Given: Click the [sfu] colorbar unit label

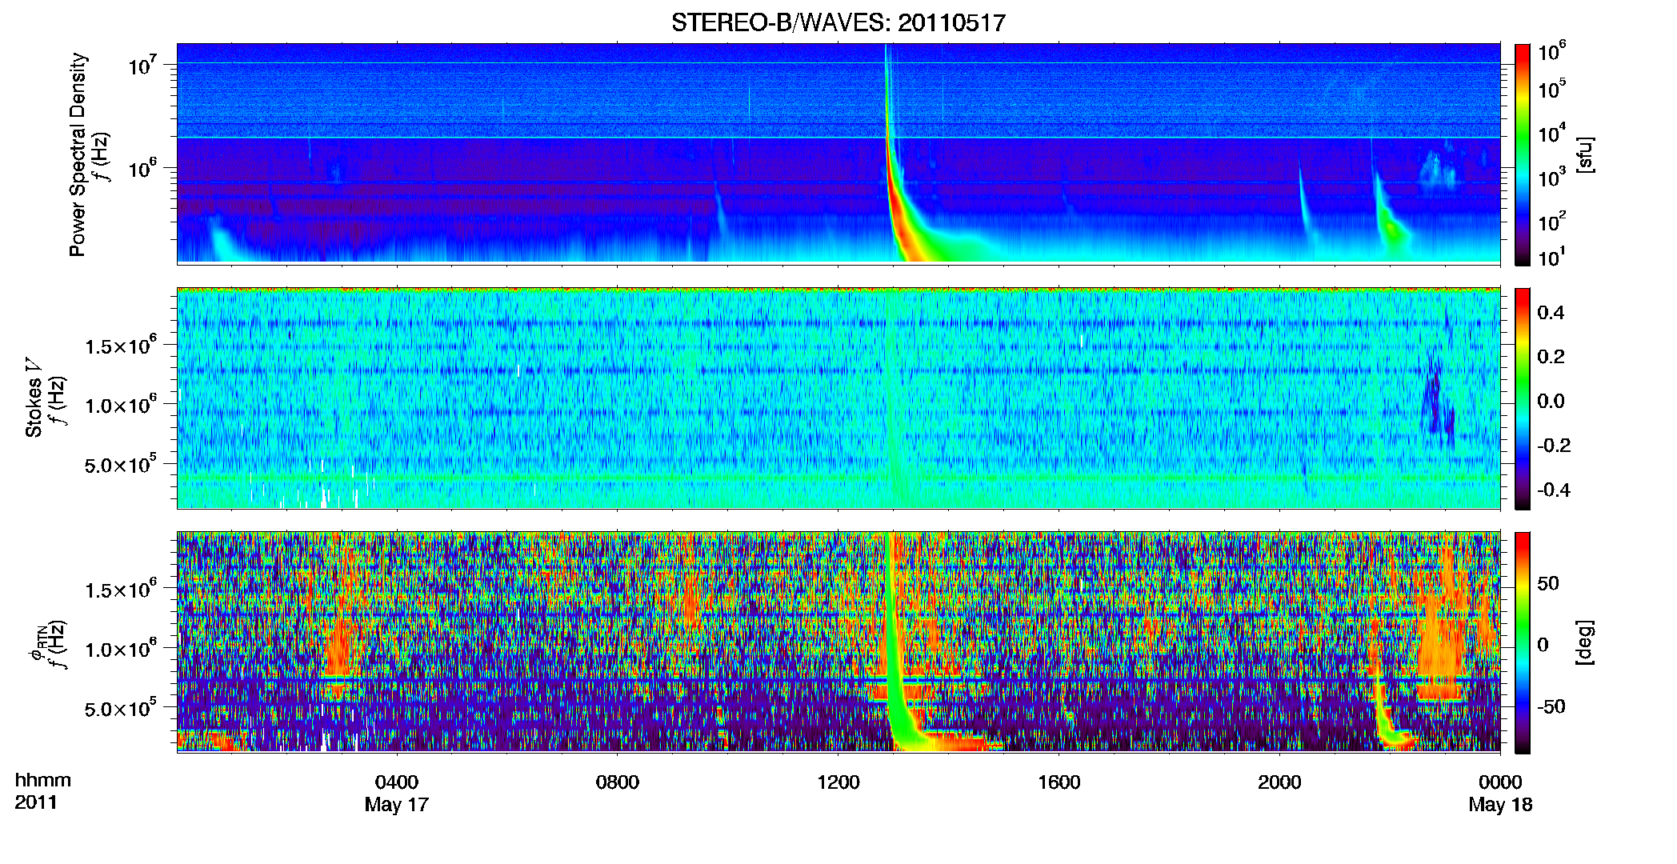Looking at the screenshot, I should tap(1585, 155).
